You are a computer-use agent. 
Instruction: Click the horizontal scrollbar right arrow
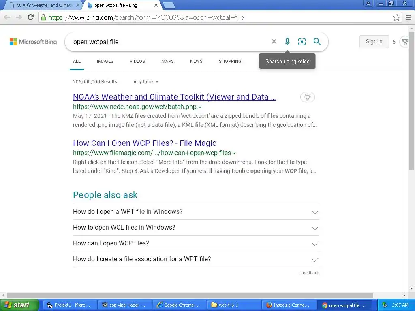pyautogui.click(x=404, y=295)
